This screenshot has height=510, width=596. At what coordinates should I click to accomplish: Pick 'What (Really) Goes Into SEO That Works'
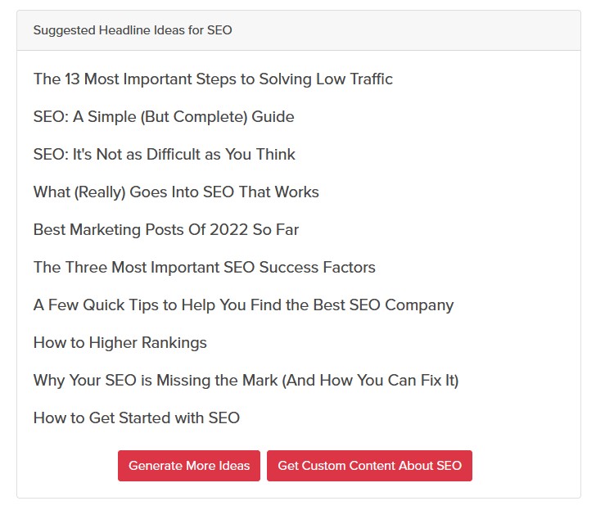tap(176, 192)
